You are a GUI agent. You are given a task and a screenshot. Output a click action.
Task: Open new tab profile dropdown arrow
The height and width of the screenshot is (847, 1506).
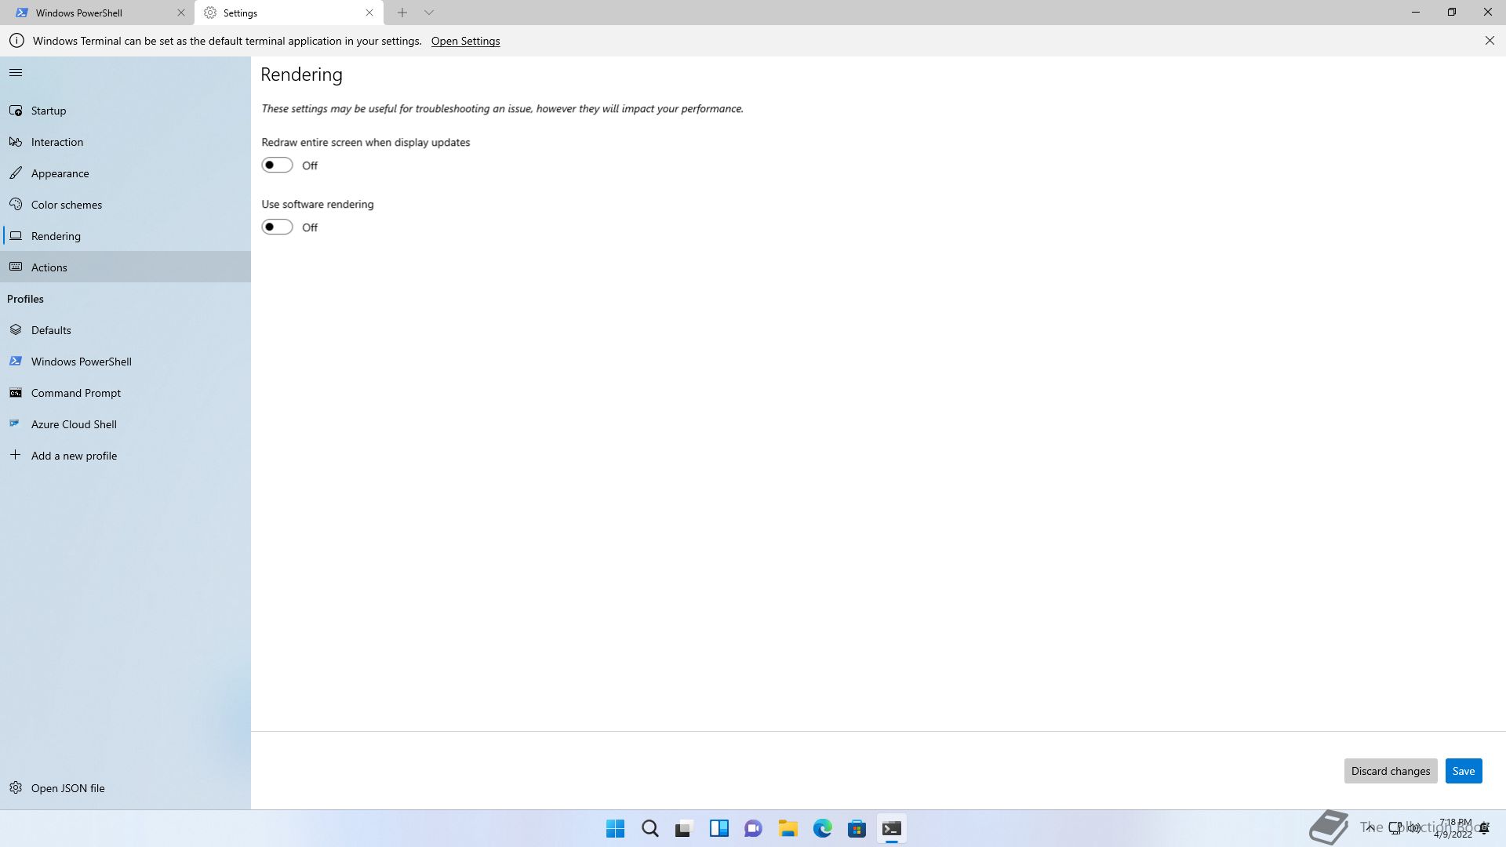click(x=429, y=13)
